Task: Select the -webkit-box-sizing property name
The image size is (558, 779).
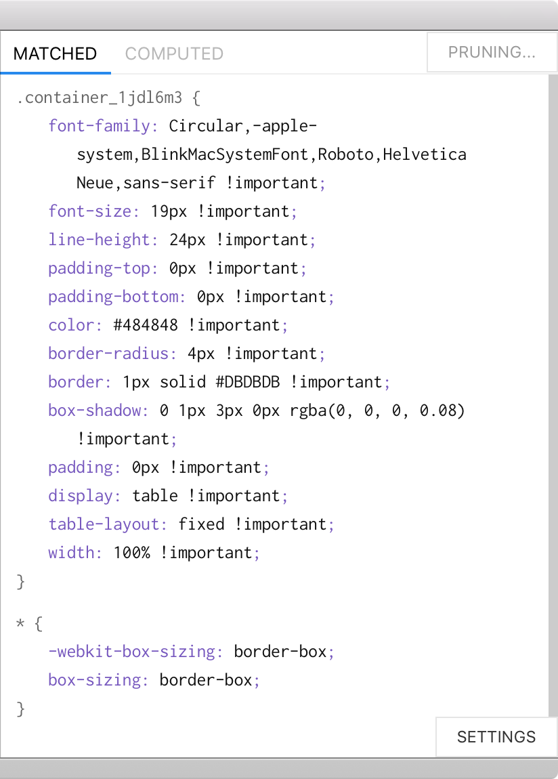Action: (x=131, y=652)
